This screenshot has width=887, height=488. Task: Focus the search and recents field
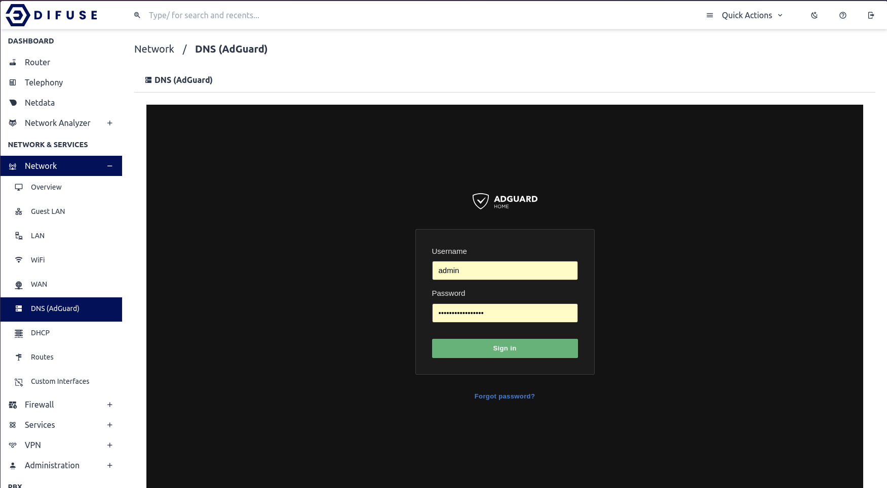point(204,15)
